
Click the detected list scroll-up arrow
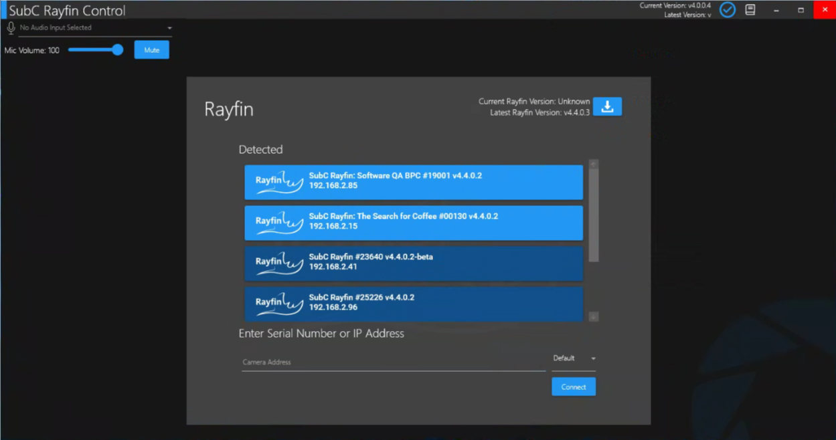pyautogui.click(x=594, y=164)
